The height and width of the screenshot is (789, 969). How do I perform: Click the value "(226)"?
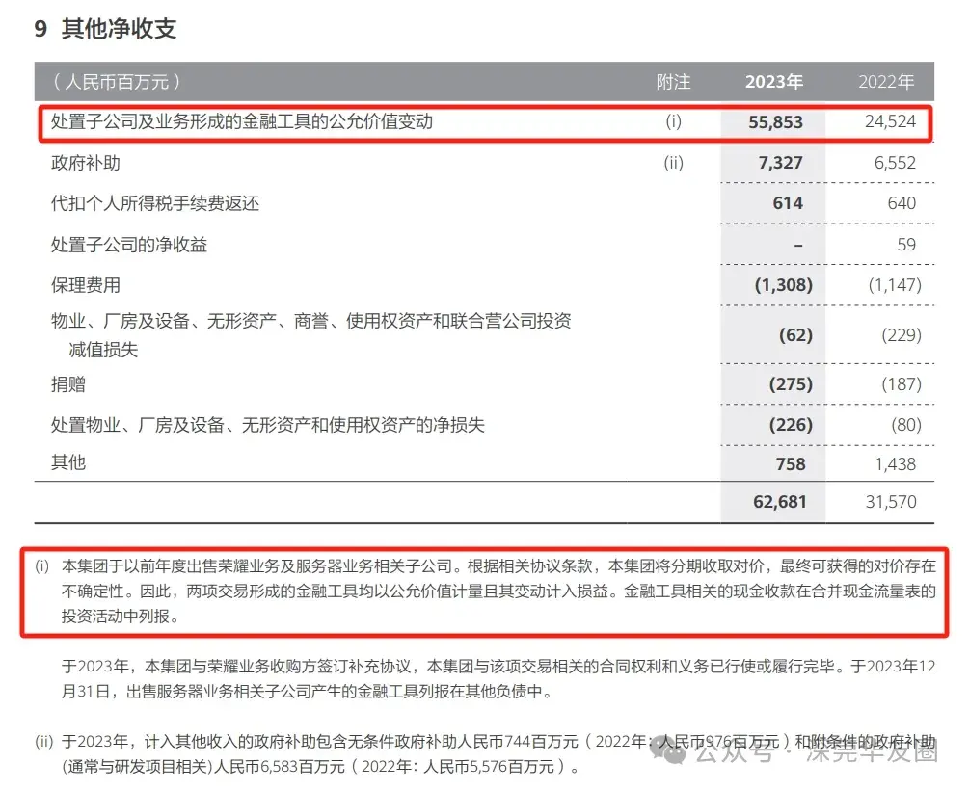click(x=791, y=425)
